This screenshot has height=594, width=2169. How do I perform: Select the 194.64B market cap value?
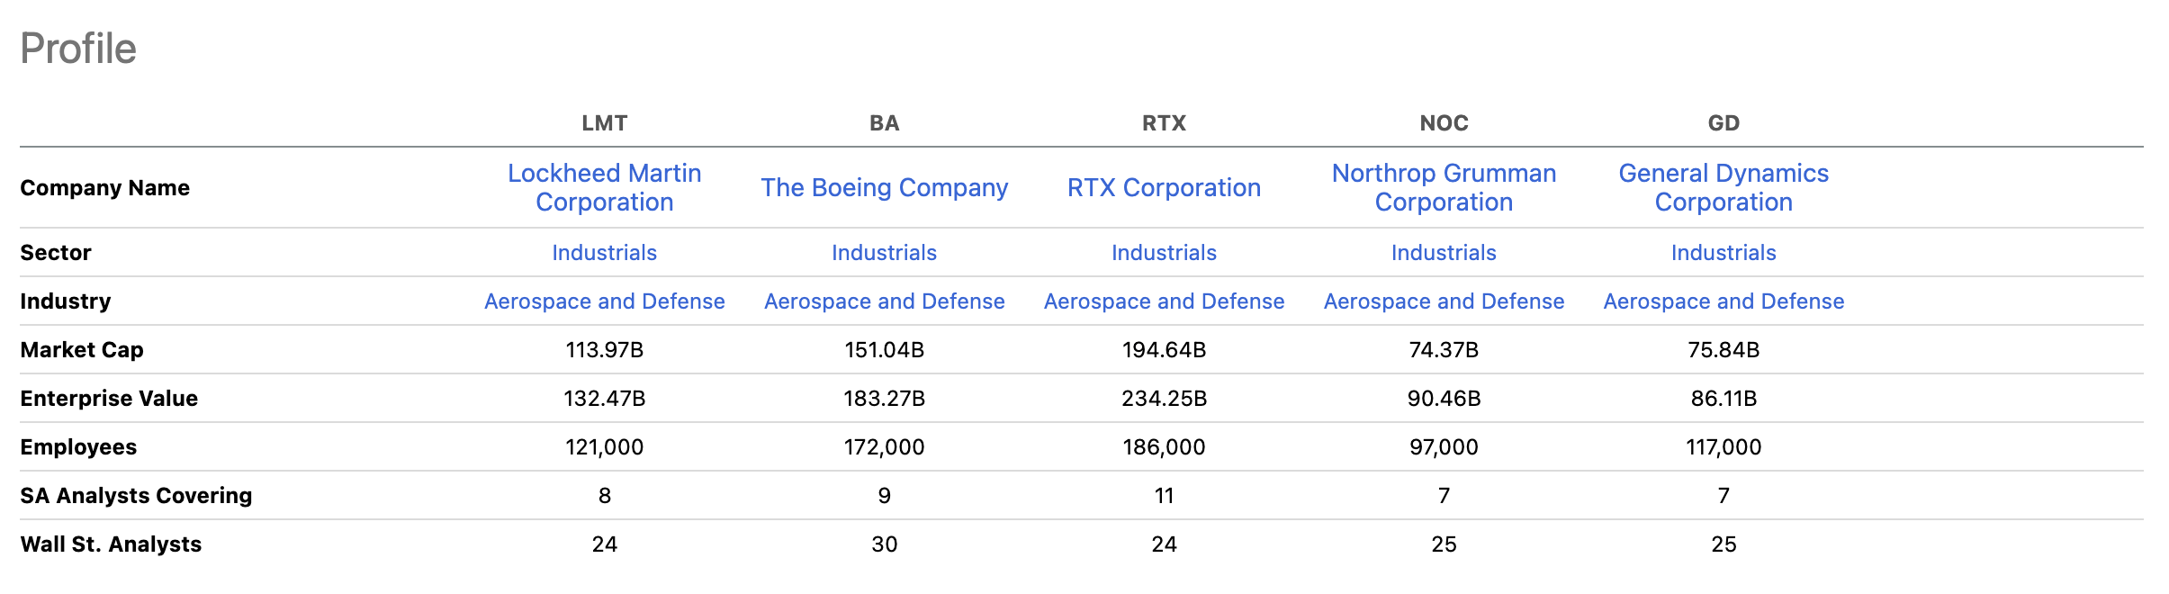pos(1165,350)
